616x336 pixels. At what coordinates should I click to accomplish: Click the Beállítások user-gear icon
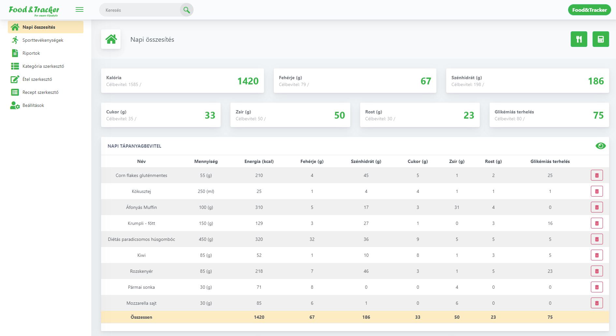15,105
